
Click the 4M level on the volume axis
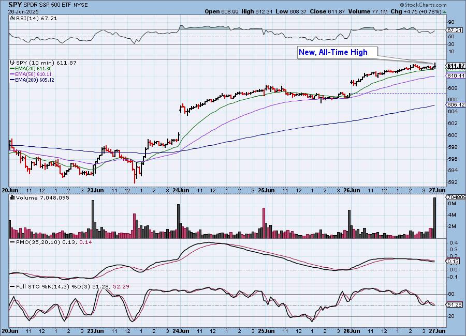[x=452, y=215]
